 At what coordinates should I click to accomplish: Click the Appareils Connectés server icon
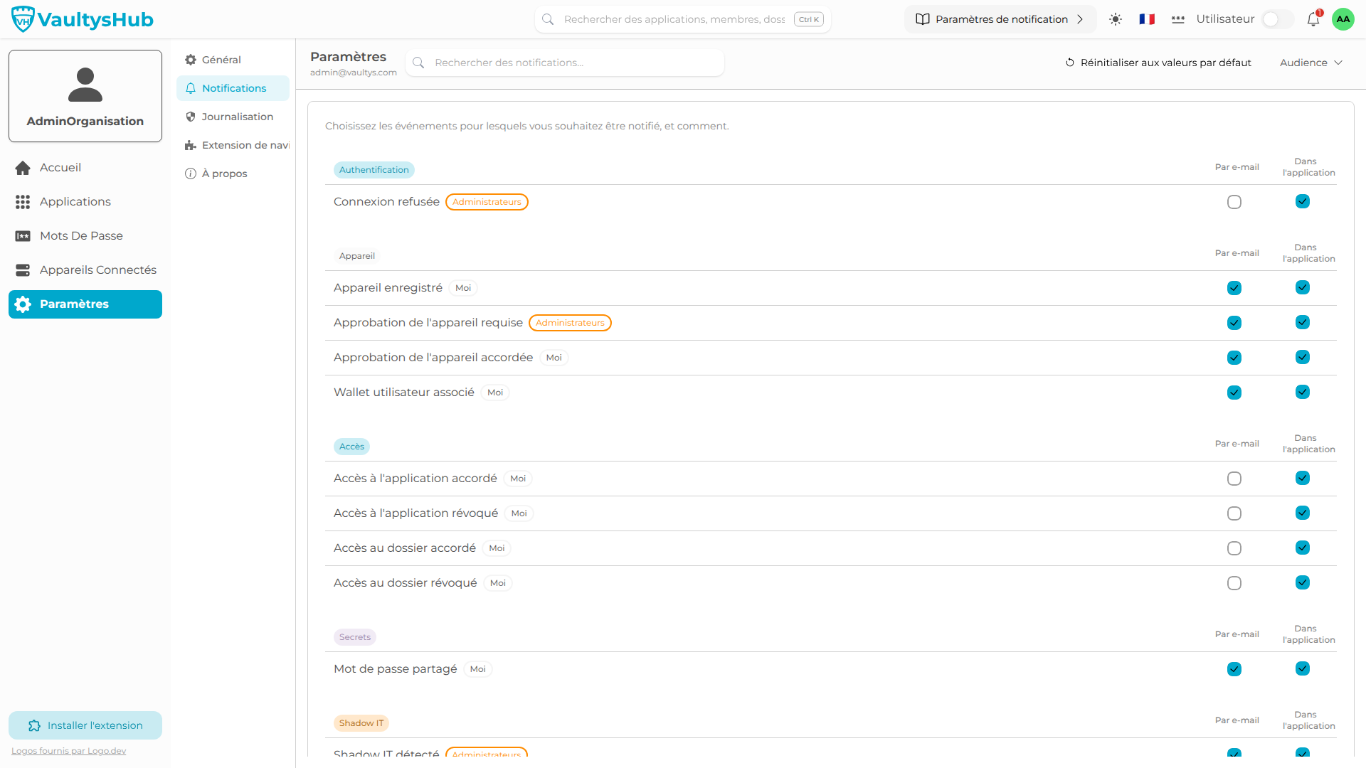[x=23, y=270]
